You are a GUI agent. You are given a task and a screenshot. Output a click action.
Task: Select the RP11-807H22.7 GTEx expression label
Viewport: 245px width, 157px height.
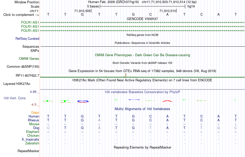(28, 75)
